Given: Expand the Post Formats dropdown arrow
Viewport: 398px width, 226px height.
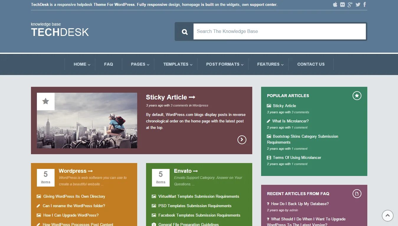Looking at the screenshot, I should click(x=242, y=65).
